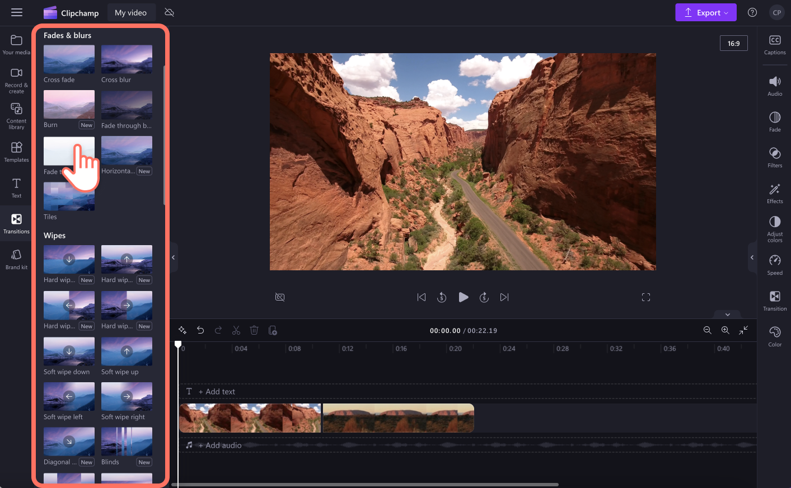Duplicate the selected clip
791x488 pixels.
coord(273,330)
